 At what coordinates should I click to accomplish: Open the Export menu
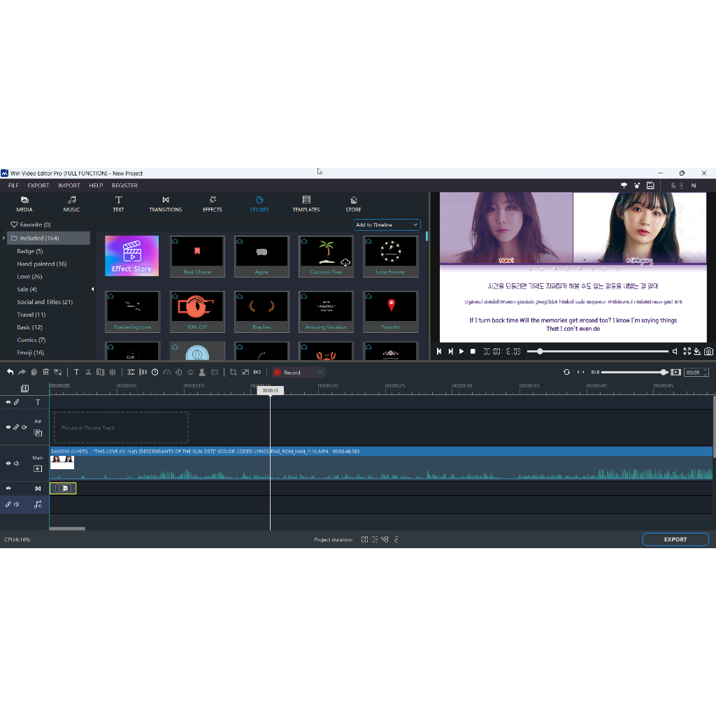click(x=38, y=185)
